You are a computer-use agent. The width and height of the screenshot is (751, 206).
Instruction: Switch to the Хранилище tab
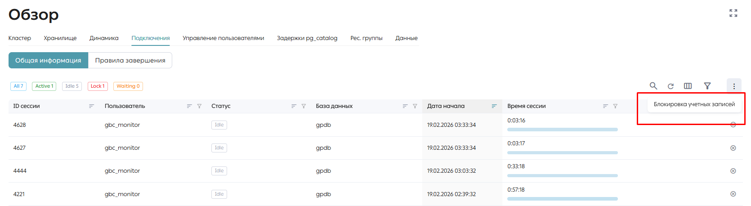tap(60, 38)
